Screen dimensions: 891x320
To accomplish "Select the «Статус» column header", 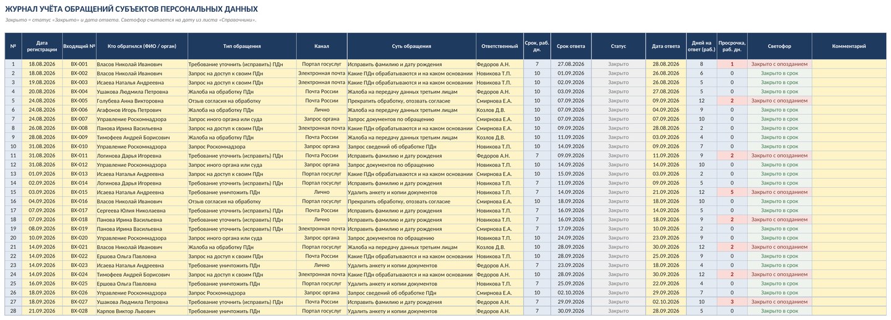I will tap(618, 46).
